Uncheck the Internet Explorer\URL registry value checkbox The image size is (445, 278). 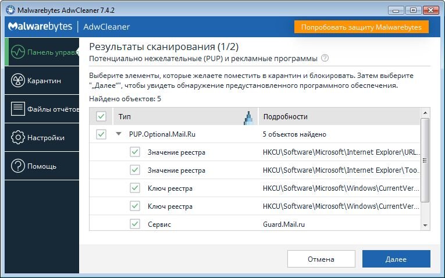(135, 152)
